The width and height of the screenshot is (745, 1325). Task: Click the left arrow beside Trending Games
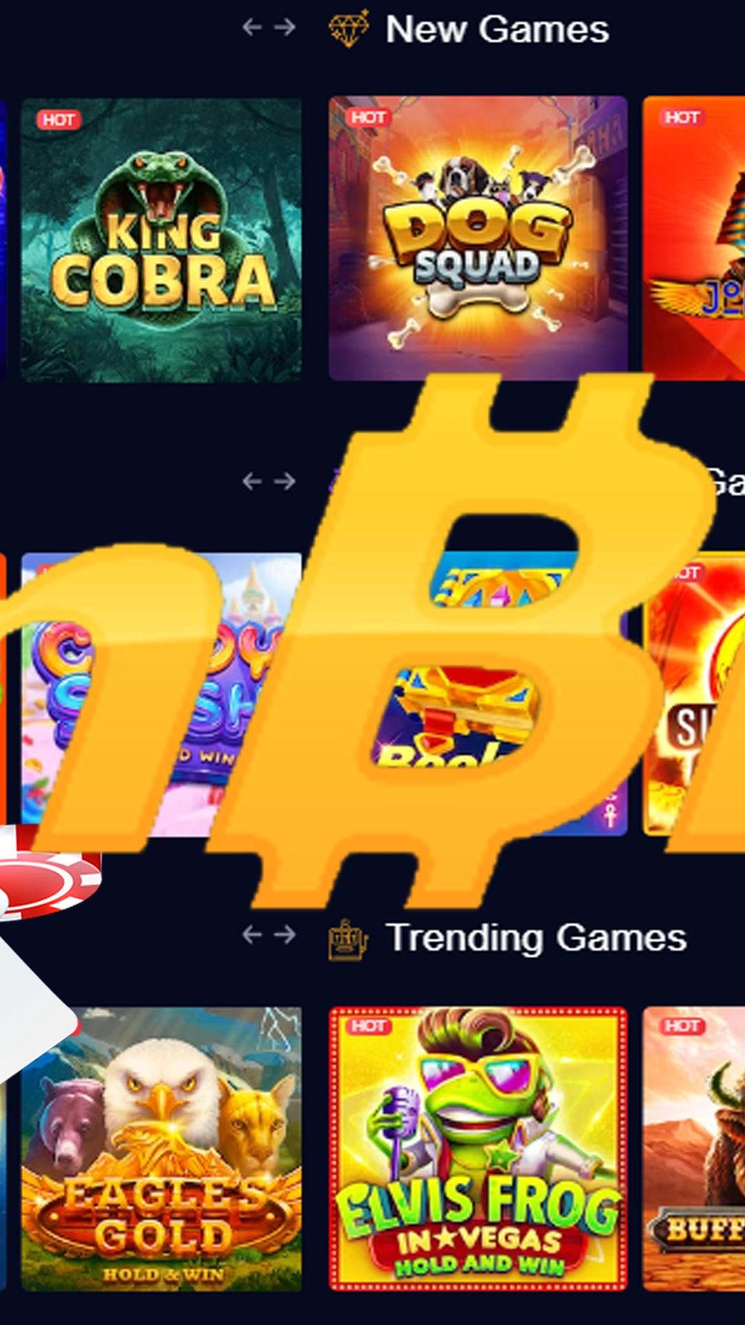[252, 934]
